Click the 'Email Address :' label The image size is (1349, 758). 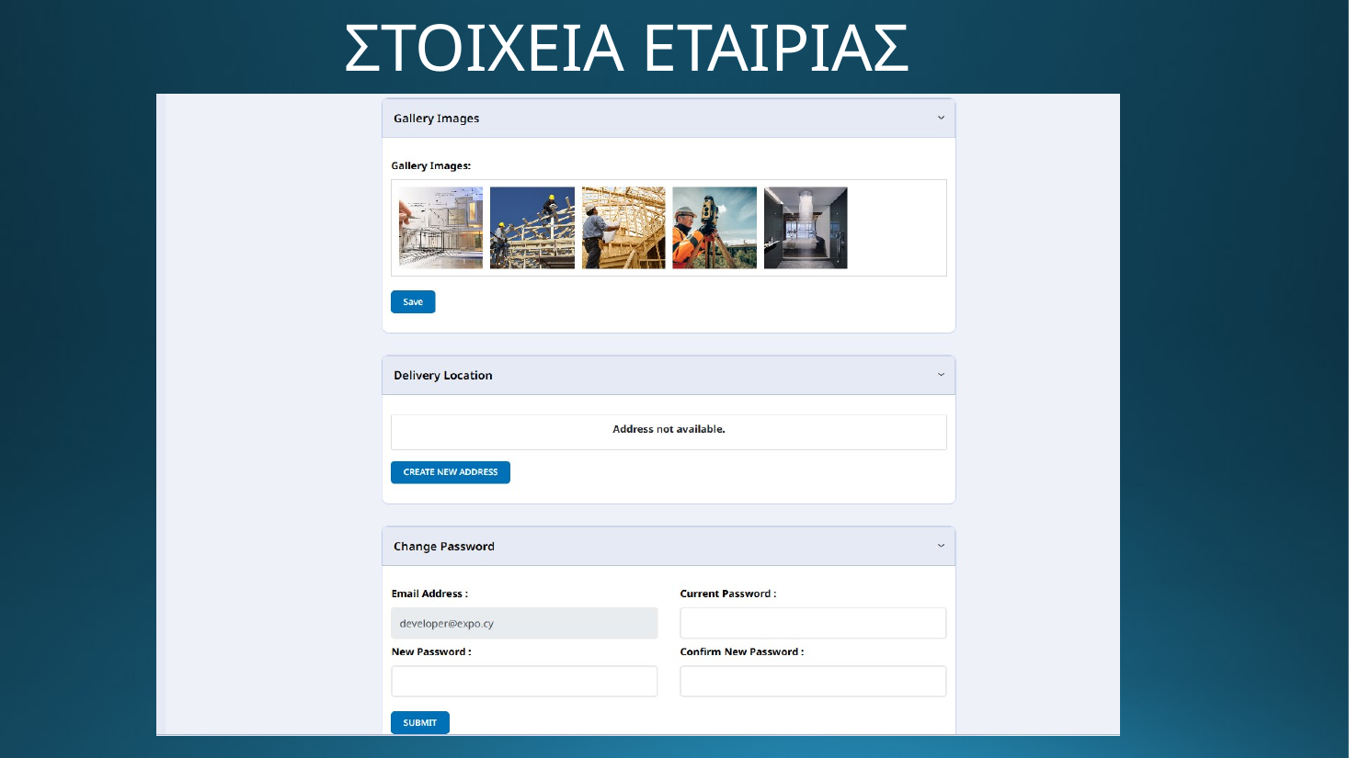429,594
